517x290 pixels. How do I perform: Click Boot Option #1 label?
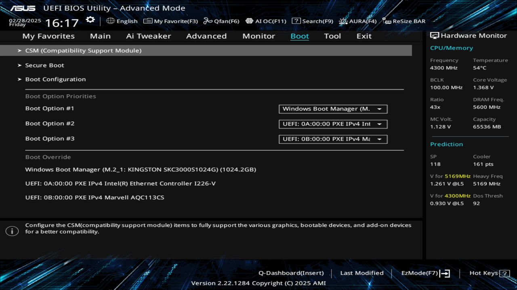pos(50,108)
